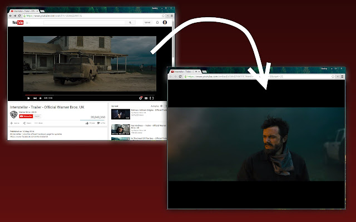Open YouTube notifications bell
Screen dimensions: 356x222
157,22
